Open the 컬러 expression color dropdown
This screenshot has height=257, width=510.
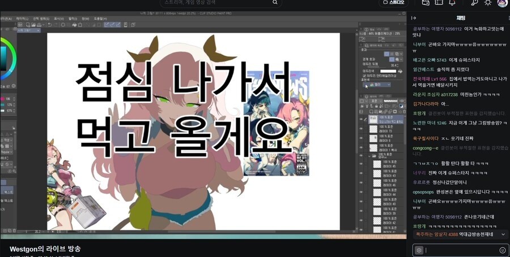click(x=377, y=85)
